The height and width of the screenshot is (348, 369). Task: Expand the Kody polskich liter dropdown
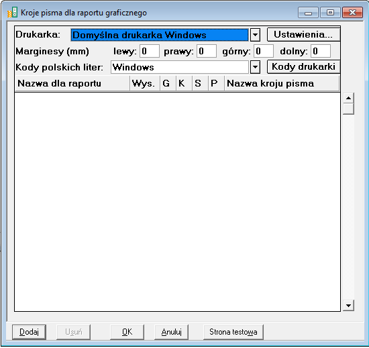click(255, 67)
